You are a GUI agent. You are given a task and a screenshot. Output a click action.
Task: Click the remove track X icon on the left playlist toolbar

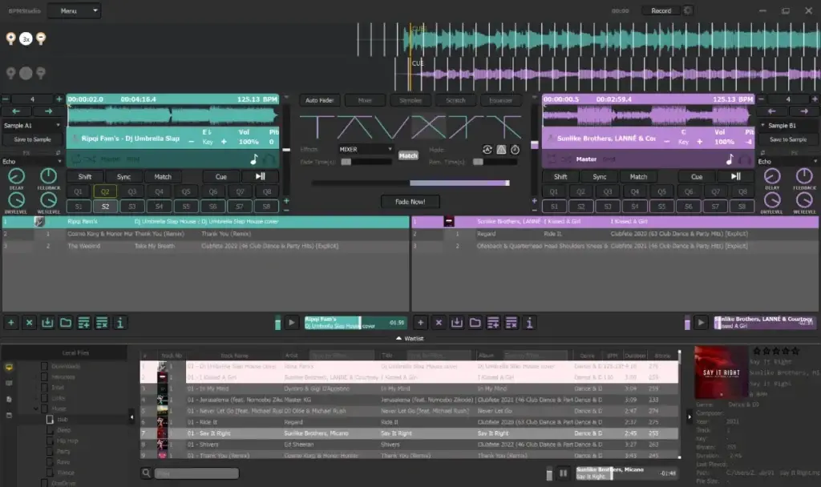(30, 323)
